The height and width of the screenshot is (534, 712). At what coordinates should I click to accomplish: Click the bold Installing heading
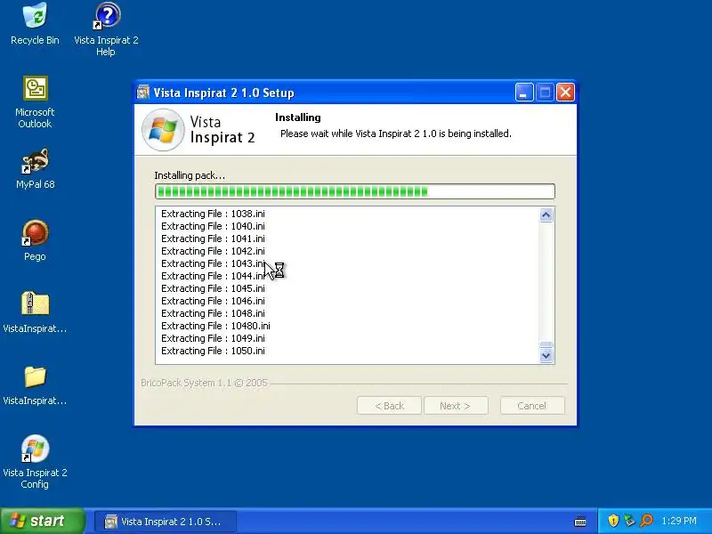[298, 117]
